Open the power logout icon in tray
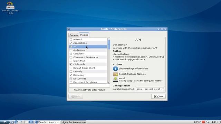The height and width of the screenshot is (124, 221). 219,122
